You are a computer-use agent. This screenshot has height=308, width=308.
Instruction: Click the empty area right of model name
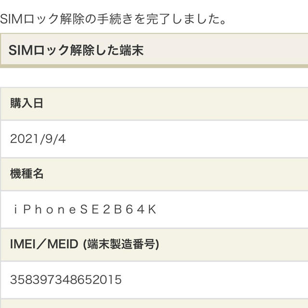pyautogui.click(x=232, y=209)
